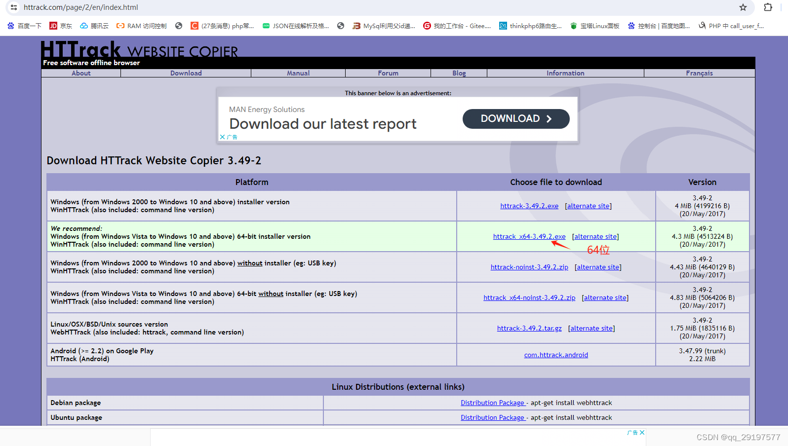Download httrack-3.49.2.exe installer

(x=529, y=206)
